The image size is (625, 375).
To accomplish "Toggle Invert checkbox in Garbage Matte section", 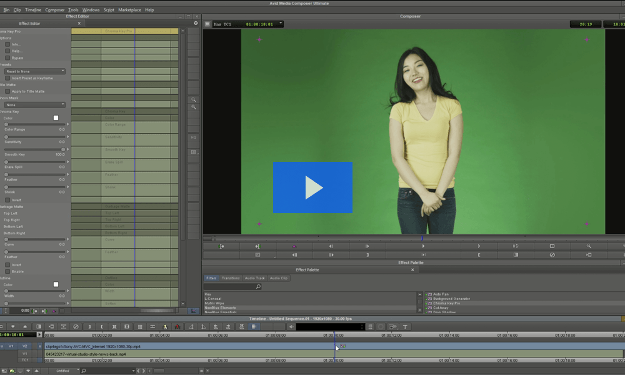I will pos(7,264).
